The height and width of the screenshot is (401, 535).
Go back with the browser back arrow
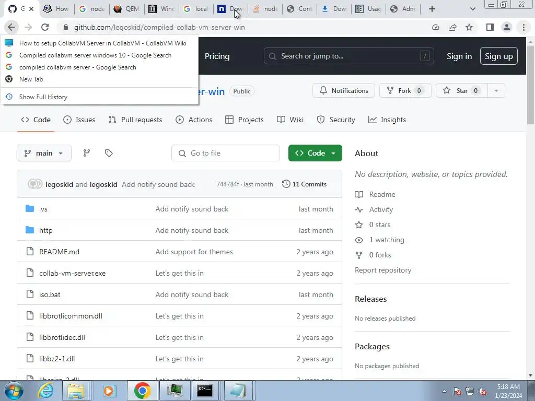[x=11, y=27]
